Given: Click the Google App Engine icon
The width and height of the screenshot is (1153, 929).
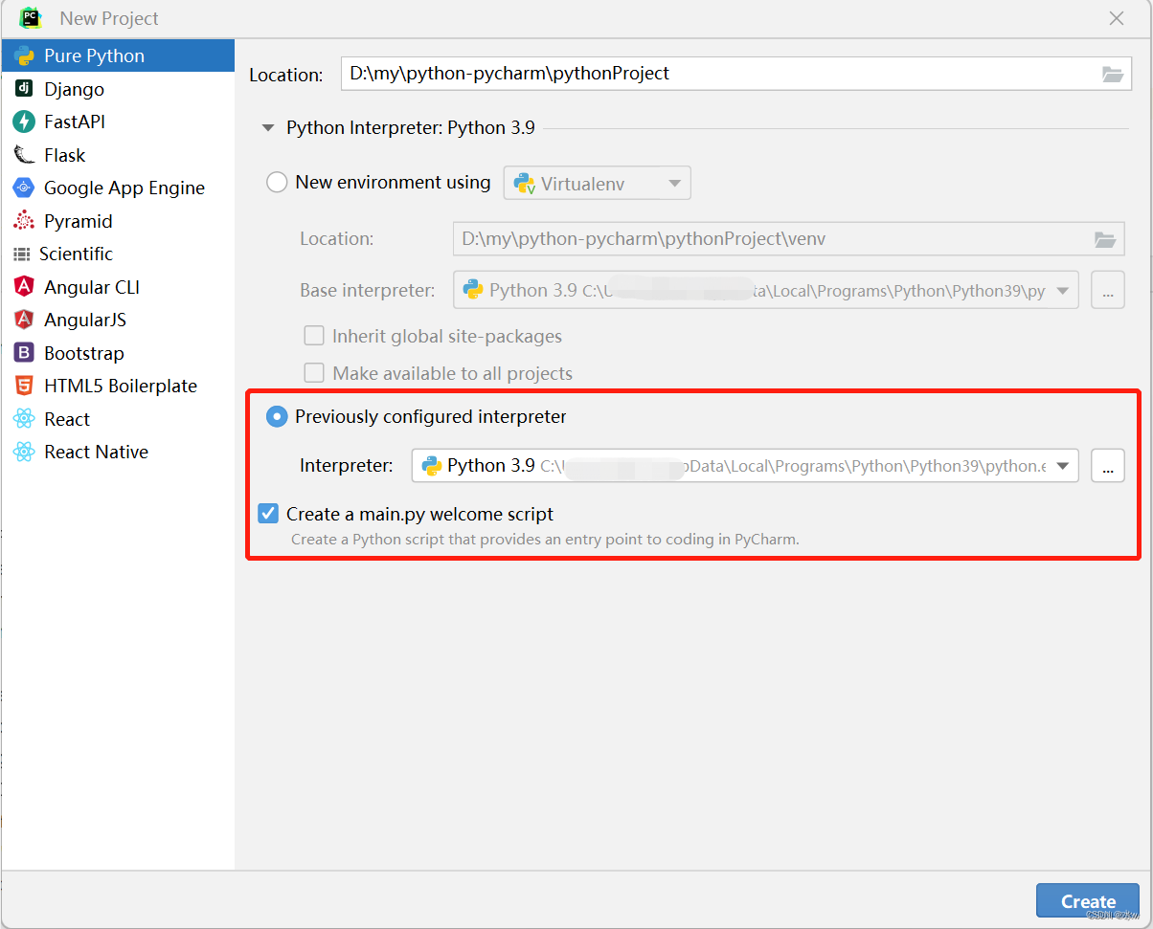Looking at the screenshot, I should click(x=24, y=188).
